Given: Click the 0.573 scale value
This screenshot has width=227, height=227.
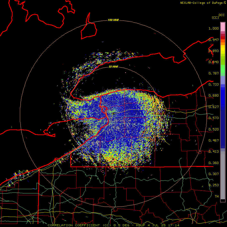Looking at the screenshot, I should tap(214, 118).
